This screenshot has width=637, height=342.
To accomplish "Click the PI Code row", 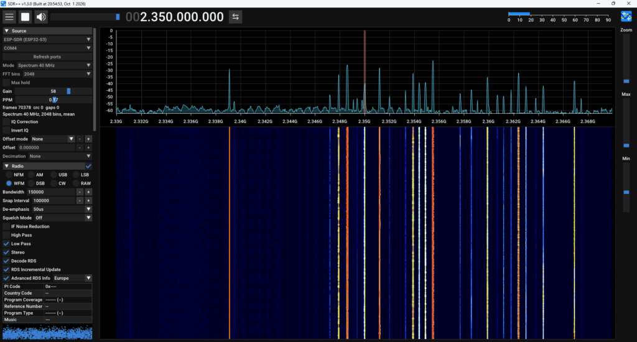I will (x=47, y=287).
